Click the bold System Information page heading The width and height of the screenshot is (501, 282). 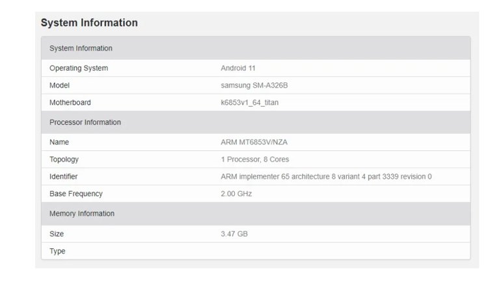[89, 23]
